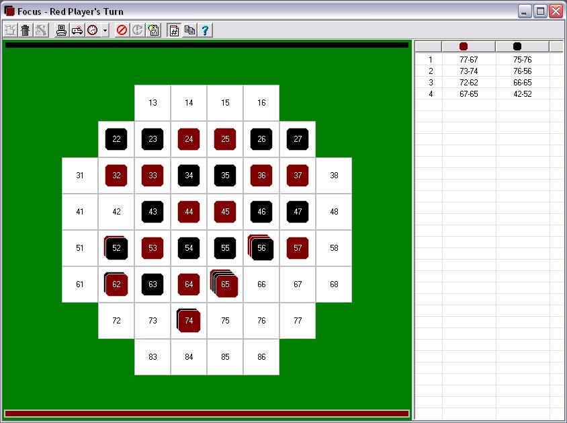Click the black-topped stack on square 52
567x423 pixels.
click(x=116, y=248)
